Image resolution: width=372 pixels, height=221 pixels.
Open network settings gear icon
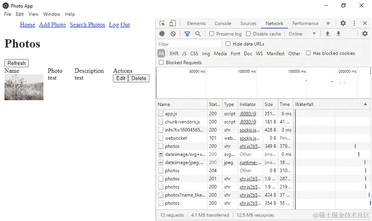pos(365,34)
